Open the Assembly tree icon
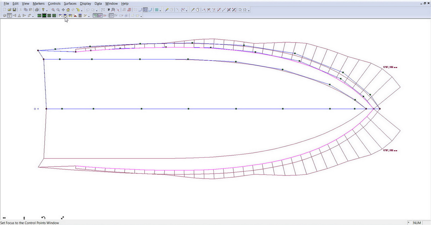The width and height of the screenshot is (431, 225). tap(78, 10)
